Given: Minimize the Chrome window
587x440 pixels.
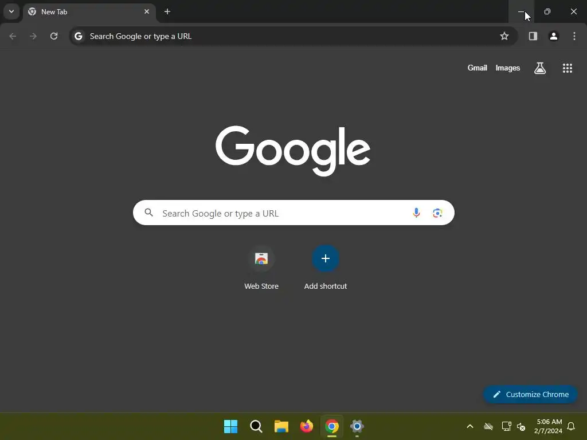Looking at the screenshot, I should coord(521,11).
